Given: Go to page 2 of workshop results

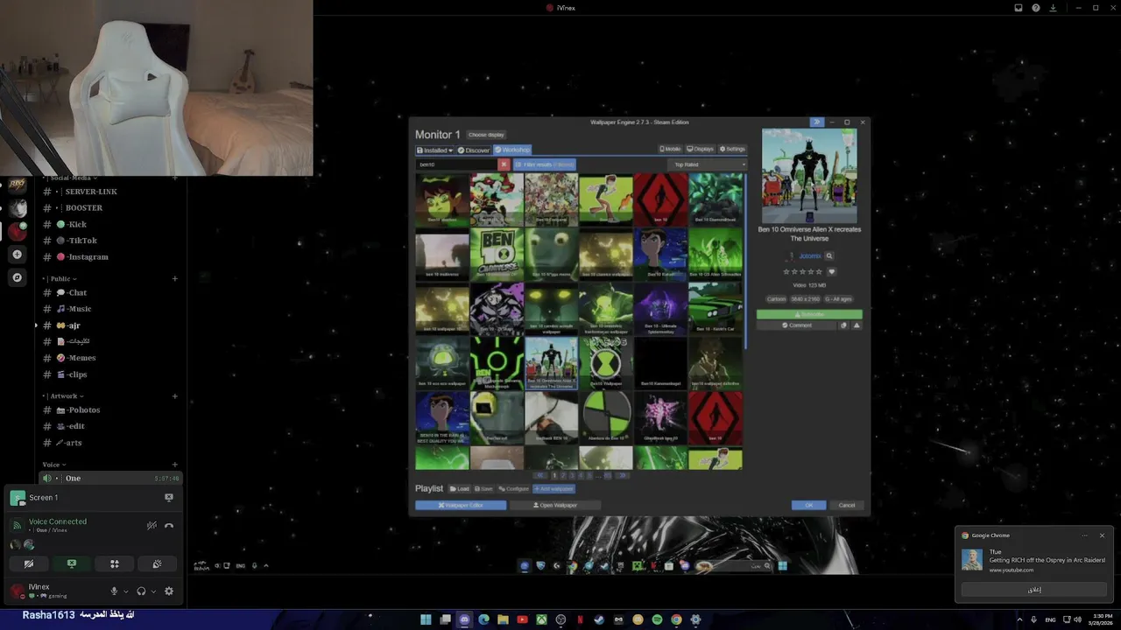Looking at the screenshot, I should (x=563, y=475).
